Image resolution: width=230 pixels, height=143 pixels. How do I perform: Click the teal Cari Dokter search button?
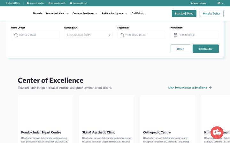coord(206,49)
